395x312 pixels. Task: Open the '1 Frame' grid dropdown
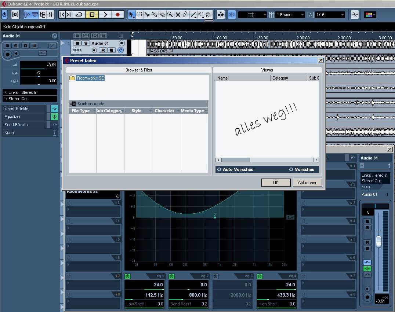coord(290,15)
